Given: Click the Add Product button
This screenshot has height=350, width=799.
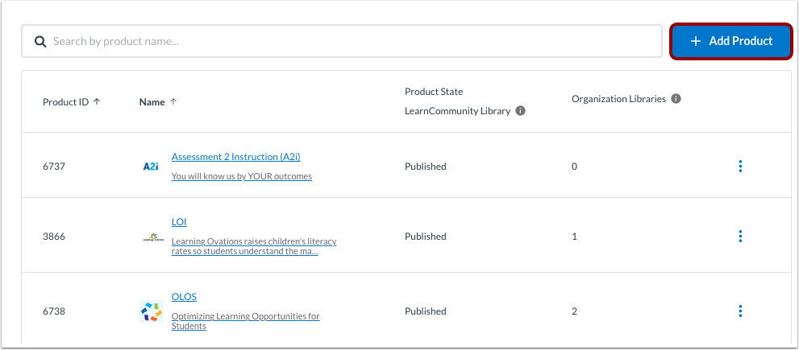Looking at the screenshot, I should point(730,41).
